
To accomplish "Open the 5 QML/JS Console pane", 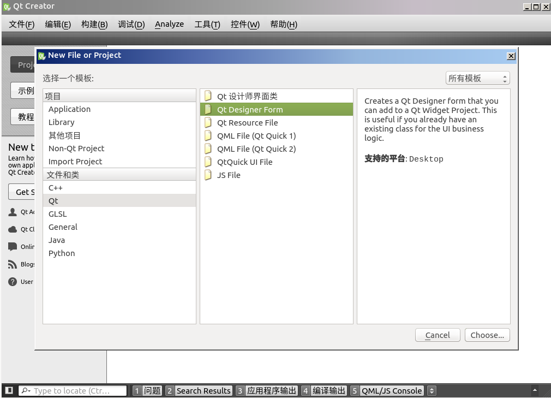I will (387, 390).
